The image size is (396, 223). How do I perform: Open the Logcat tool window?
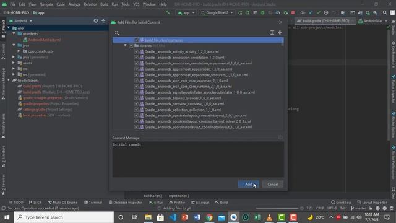click(200, 203)
